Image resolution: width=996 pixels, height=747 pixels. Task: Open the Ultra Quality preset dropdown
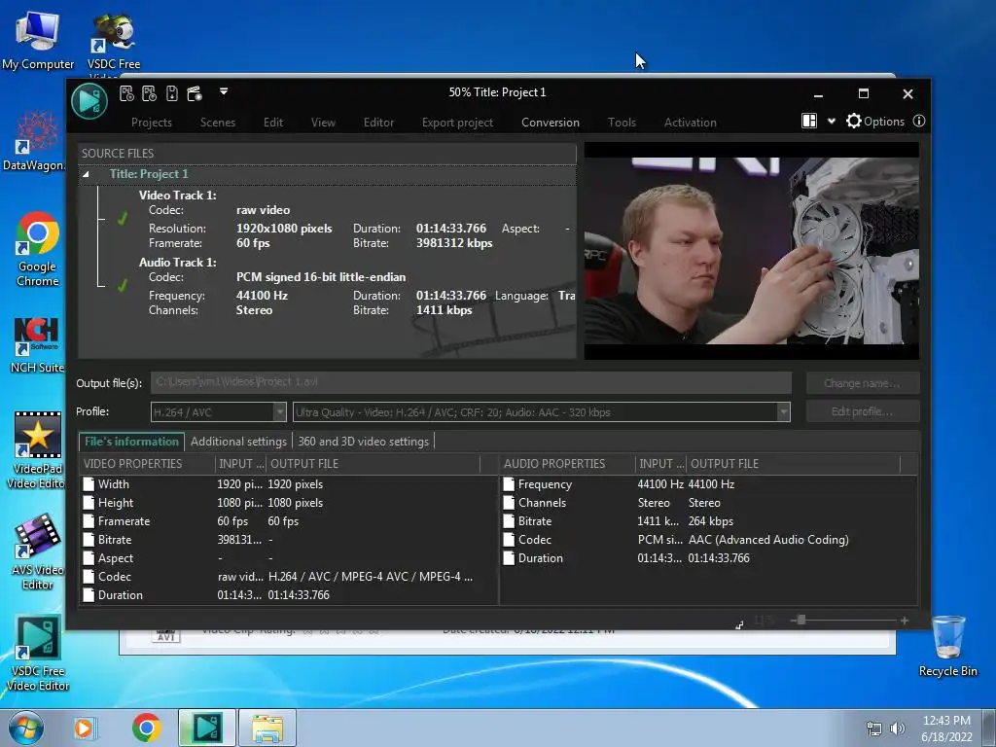541,412
